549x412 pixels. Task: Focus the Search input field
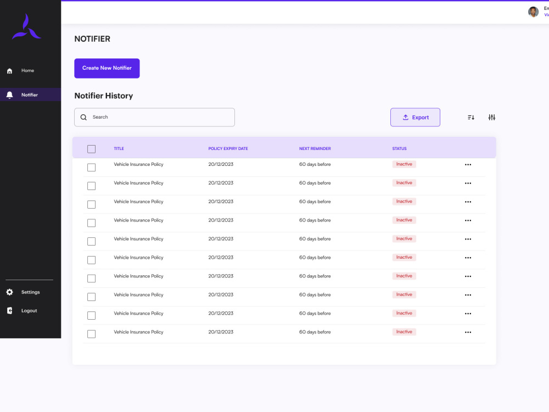point(154,118)
